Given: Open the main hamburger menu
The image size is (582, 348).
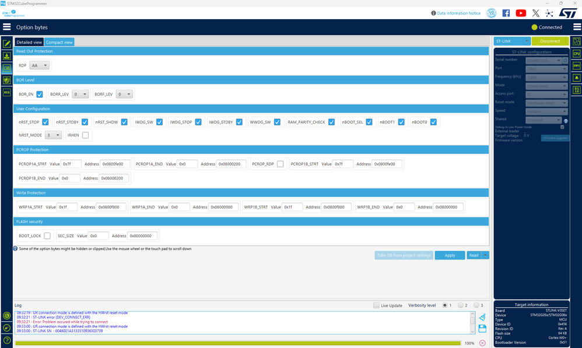Looking at the screenshot, I should (x=6, y=27).
